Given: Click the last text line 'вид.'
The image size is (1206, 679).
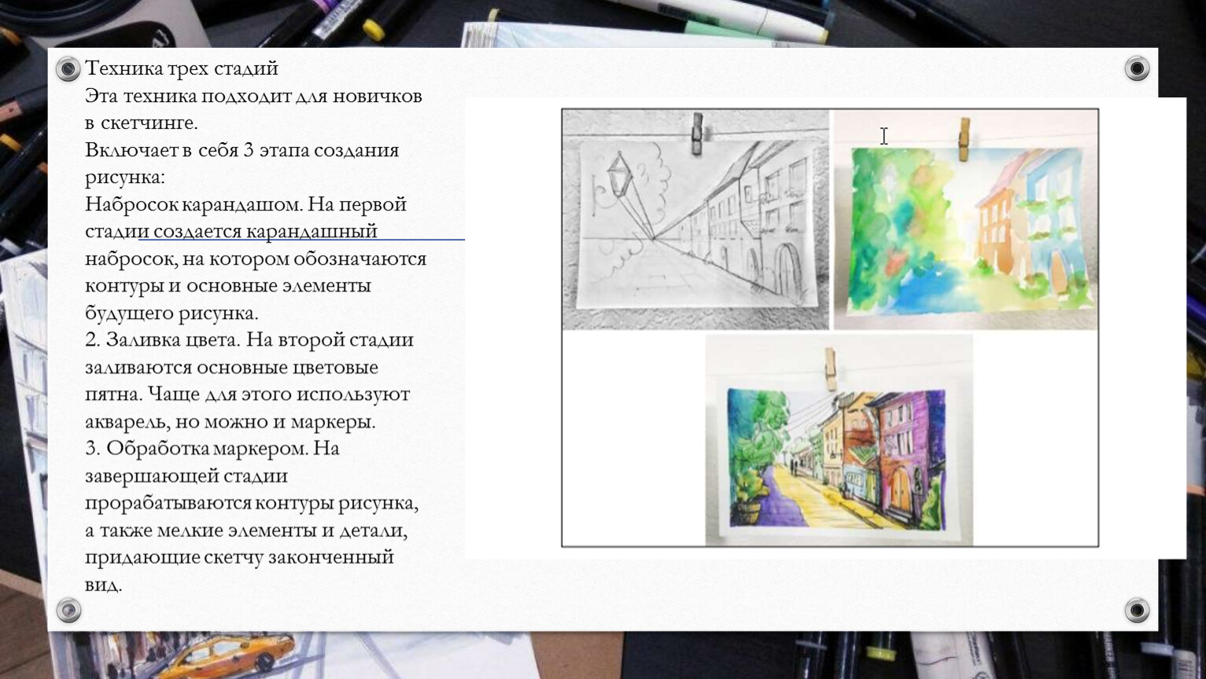Looking at the screenshot, I should pos(103,585).
